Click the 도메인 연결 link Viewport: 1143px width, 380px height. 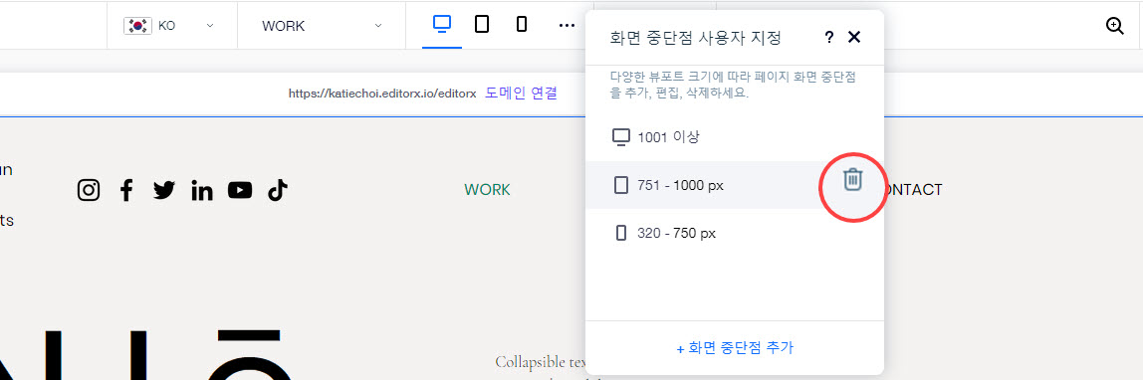(521, 94)
